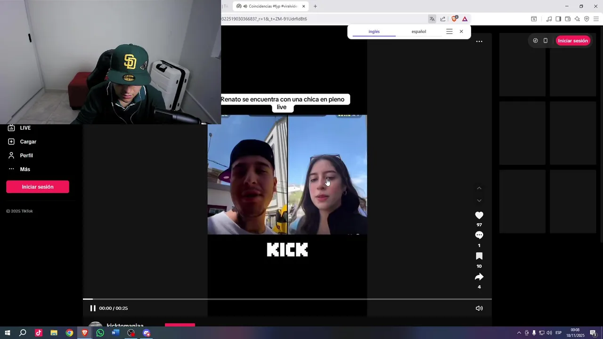603x339 pixels.
Task: Open Leo AI sparkle icon
Action: 577,19
